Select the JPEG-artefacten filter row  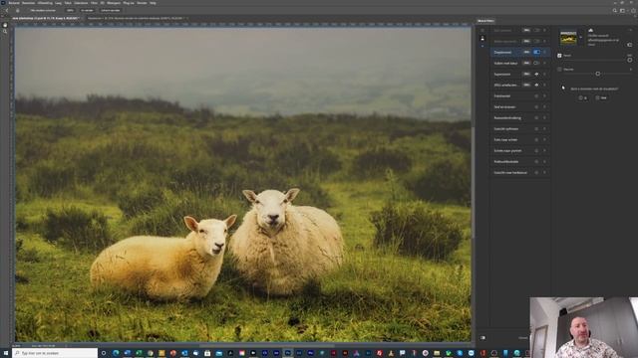click(520, 85)
